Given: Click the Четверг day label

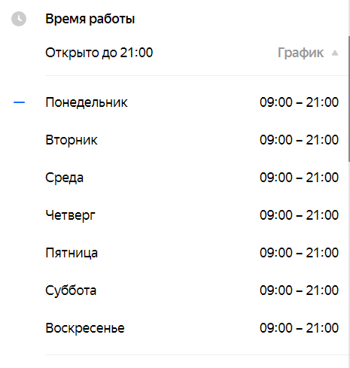Looking at the screenshot, I should coord(70,215).
